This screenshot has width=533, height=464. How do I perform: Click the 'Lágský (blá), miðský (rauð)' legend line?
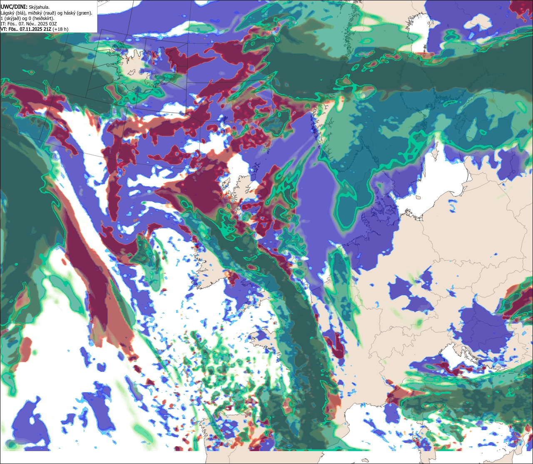[46, 13]
